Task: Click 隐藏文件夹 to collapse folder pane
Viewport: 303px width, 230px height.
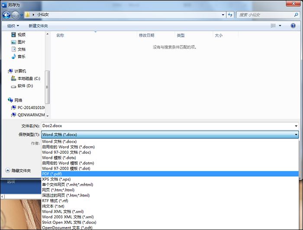Action: click(18, 170)
